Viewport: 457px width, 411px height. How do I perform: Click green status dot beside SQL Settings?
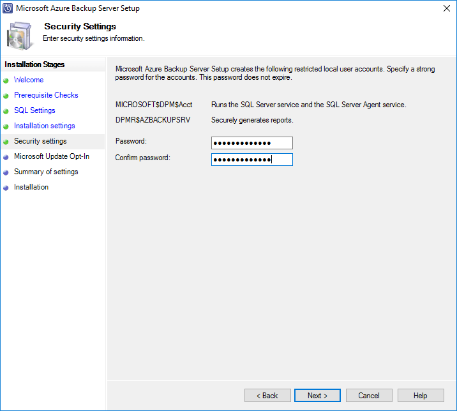(6, 111)
